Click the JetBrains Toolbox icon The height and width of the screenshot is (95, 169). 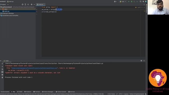146,2
